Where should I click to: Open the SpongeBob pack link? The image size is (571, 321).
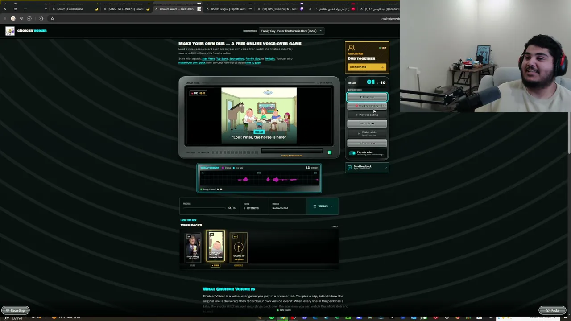point(237,58)
